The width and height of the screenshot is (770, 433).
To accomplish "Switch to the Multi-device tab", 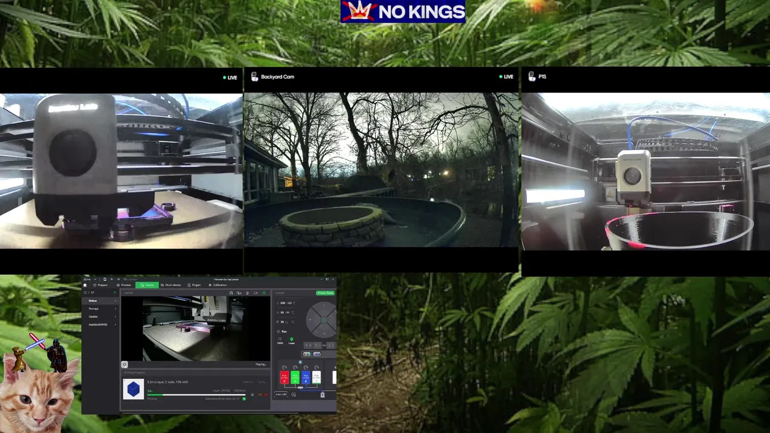I will point(171,285).
